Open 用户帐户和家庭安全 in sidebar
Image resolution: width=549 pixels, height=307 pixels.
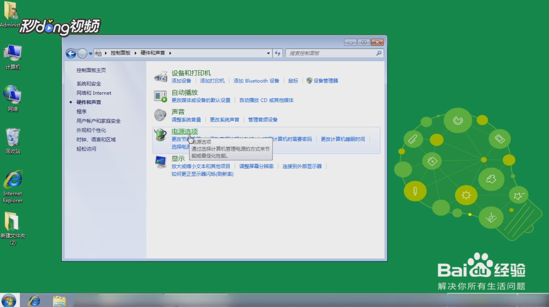click(x=98, y=121)
